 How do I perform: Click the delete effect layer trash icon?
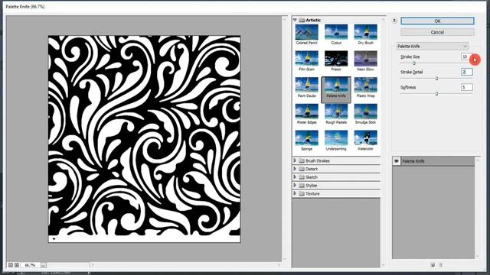[440, 265]
